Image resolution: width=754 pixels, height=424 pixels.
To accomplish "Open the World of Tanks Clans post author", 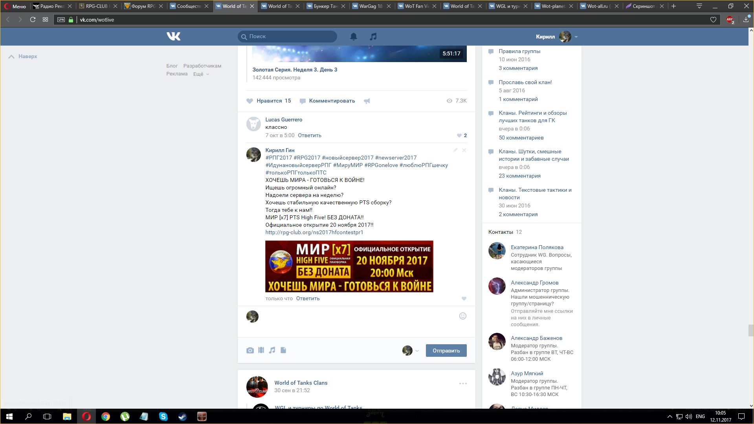I will (x=301, y=383).
